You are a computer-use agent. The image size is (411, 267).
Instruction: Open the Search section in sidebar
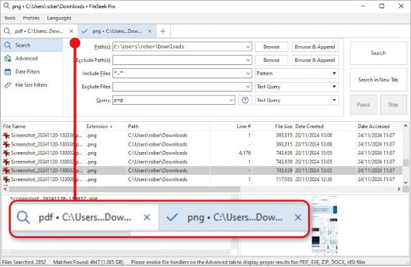pos(23,45)
